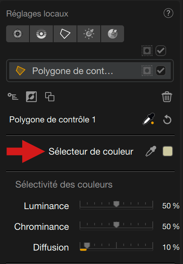Select the Luminosity Mask eyedropper tool
The height and width of the screenshot is (264, 183).
(89, 34)
